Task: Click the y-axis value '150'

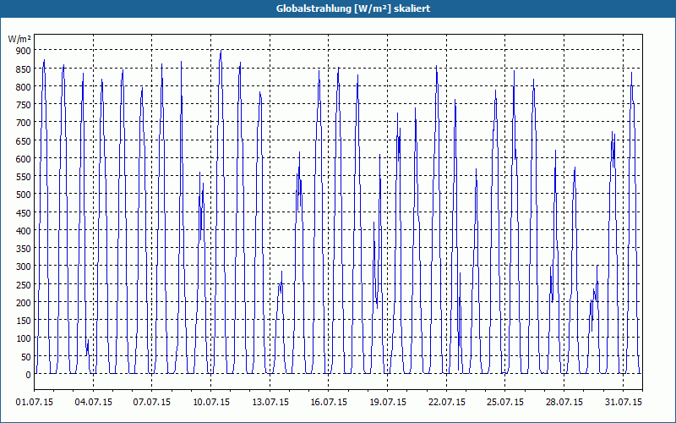Action: click(23, 321)
